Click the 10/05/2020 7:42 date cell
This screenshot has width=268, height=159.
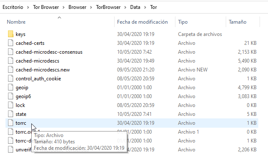(x=134, y=52)
